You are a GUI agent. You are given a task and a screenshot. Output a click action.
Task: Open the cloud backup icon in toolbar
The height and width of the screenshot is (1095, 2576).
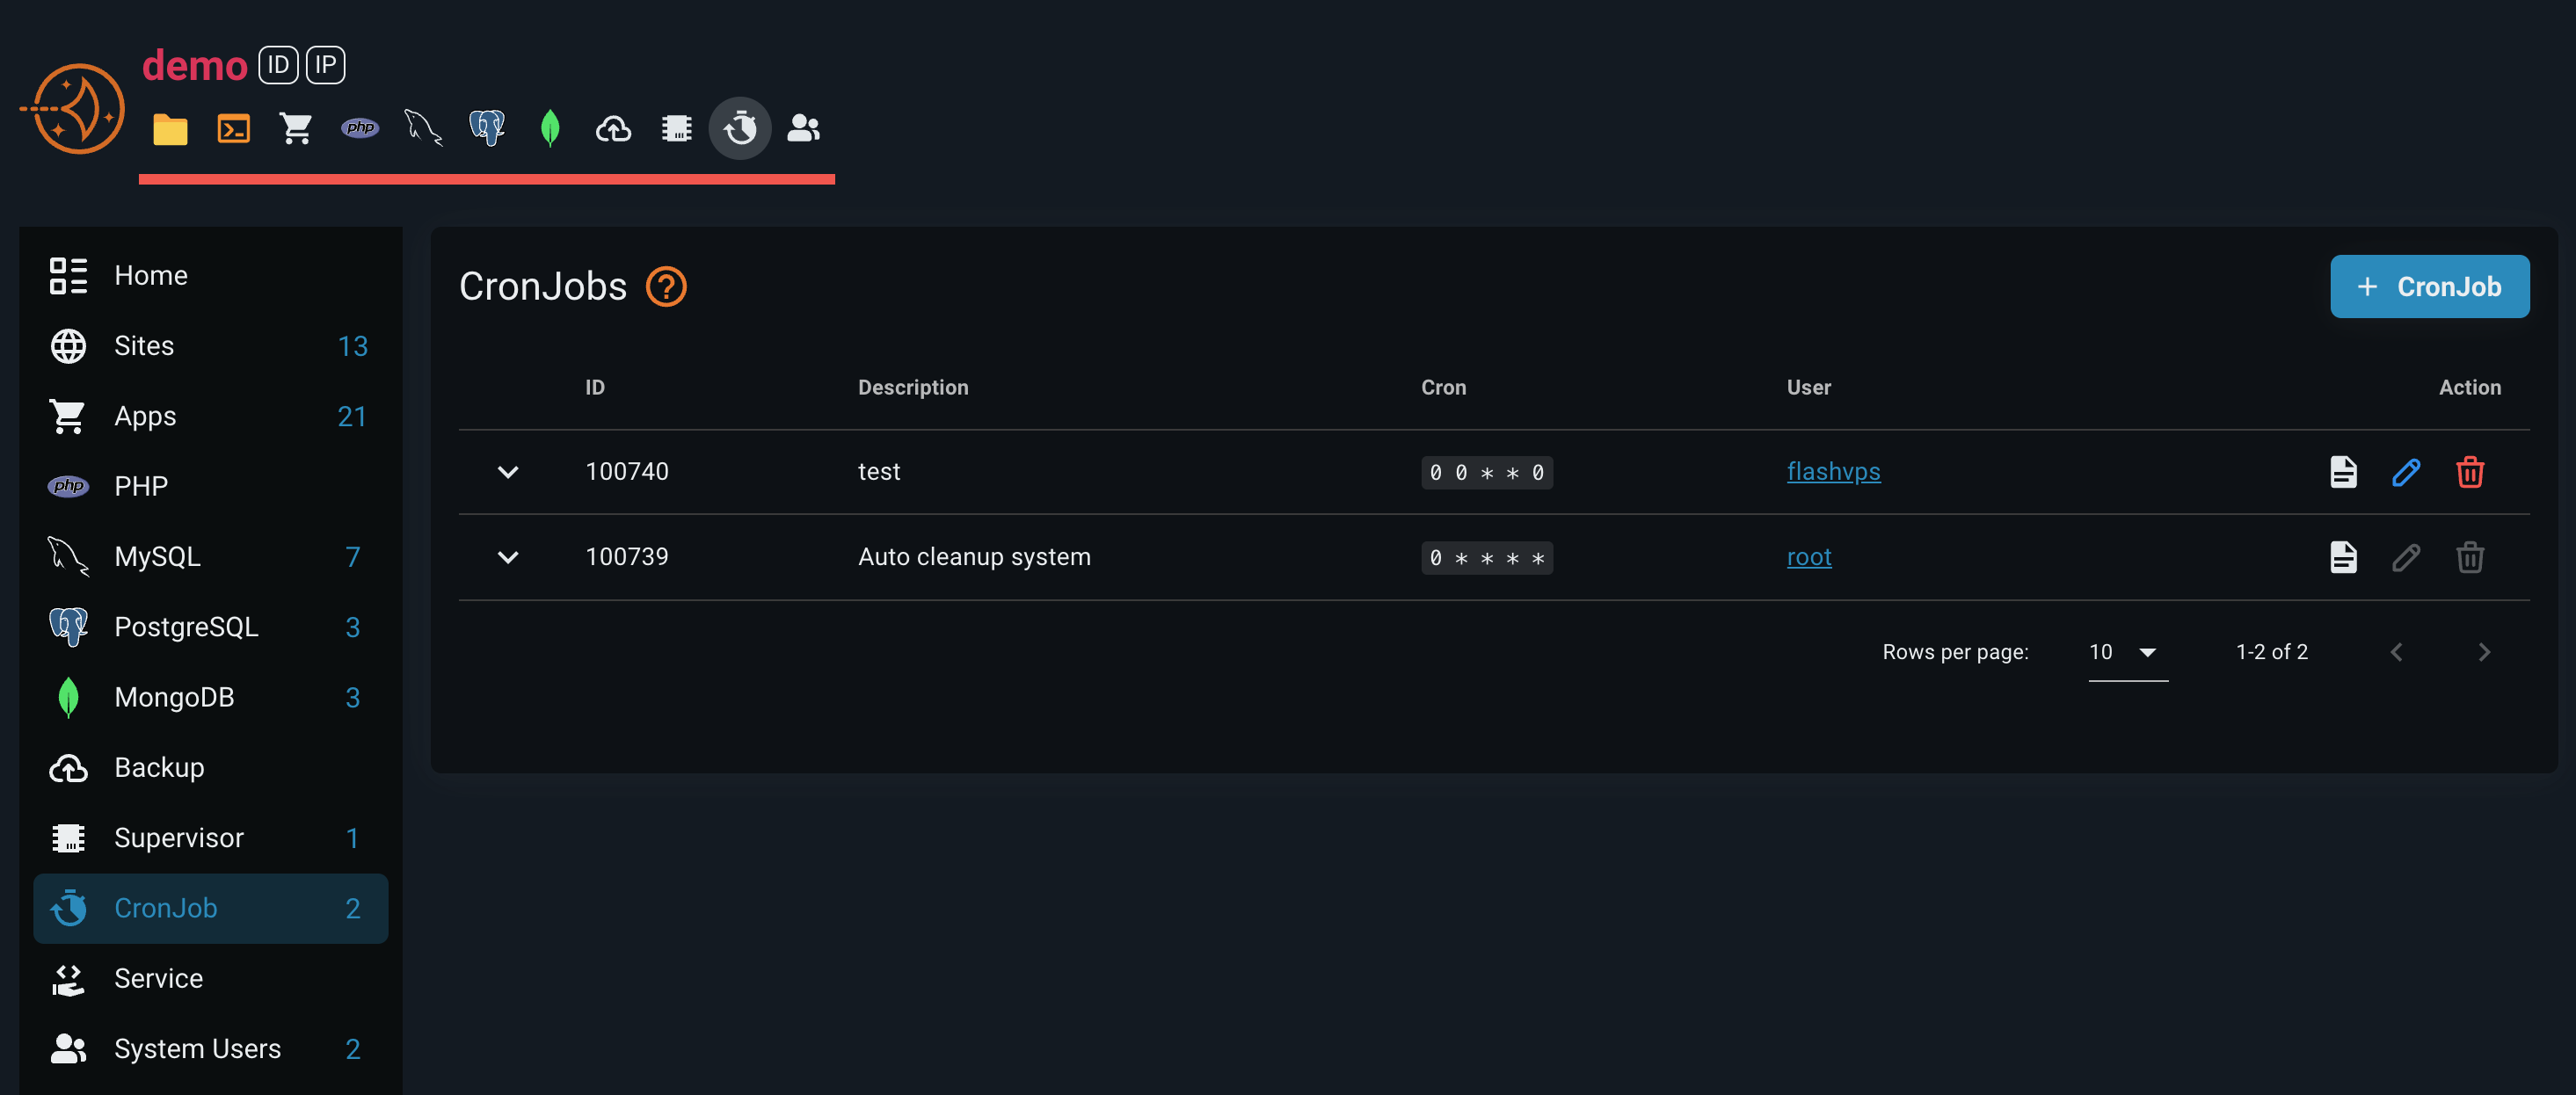pyautogui.click(x=613, y=129)
